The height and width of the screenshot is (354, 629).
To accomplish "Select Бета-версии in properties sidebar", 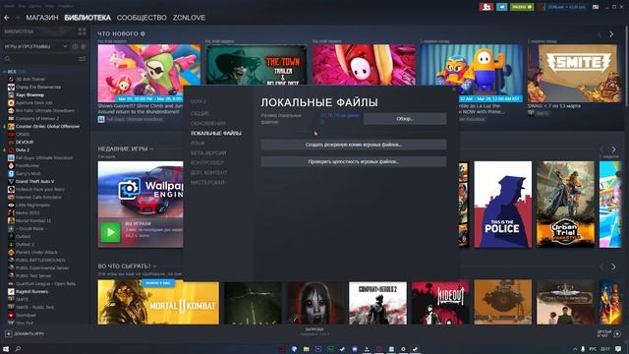I will pos(208,153).
